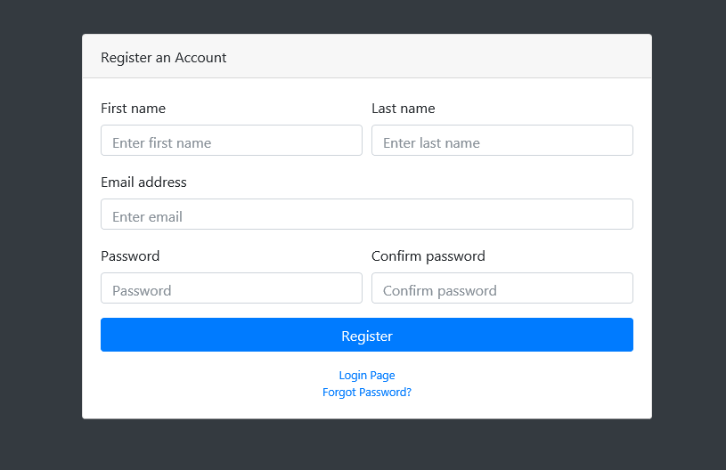Submit the registration form
The image size is (726, 470).
click(367, 335)
